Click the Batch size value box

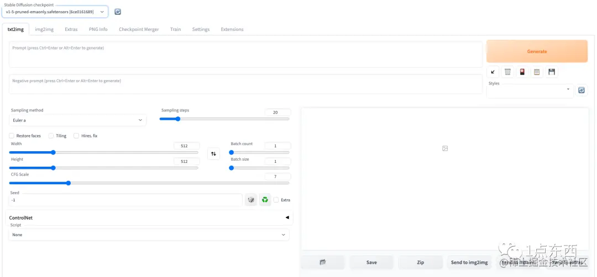pyautogui.click(x=277, y=162)
